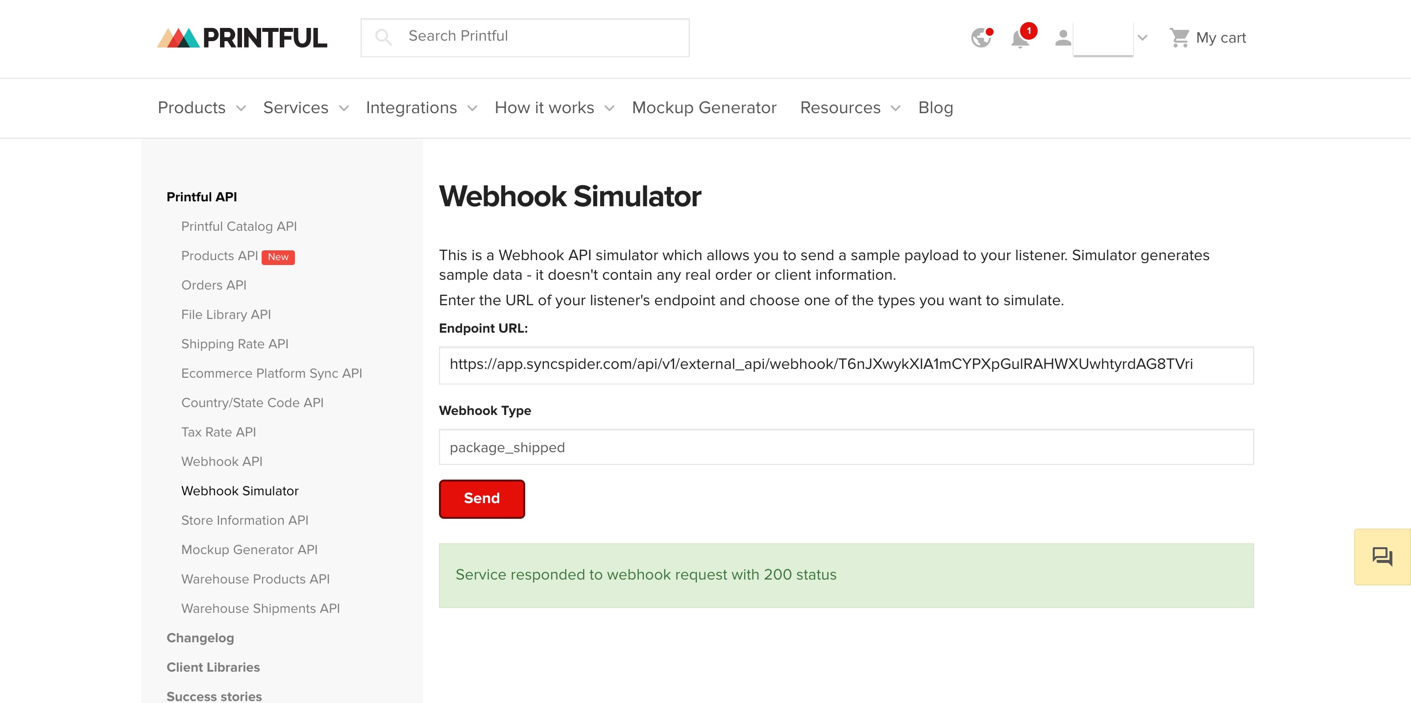This screenshot has height=703, width=1411.
Task: Open the Resources menu
Action: coord(840,108)
